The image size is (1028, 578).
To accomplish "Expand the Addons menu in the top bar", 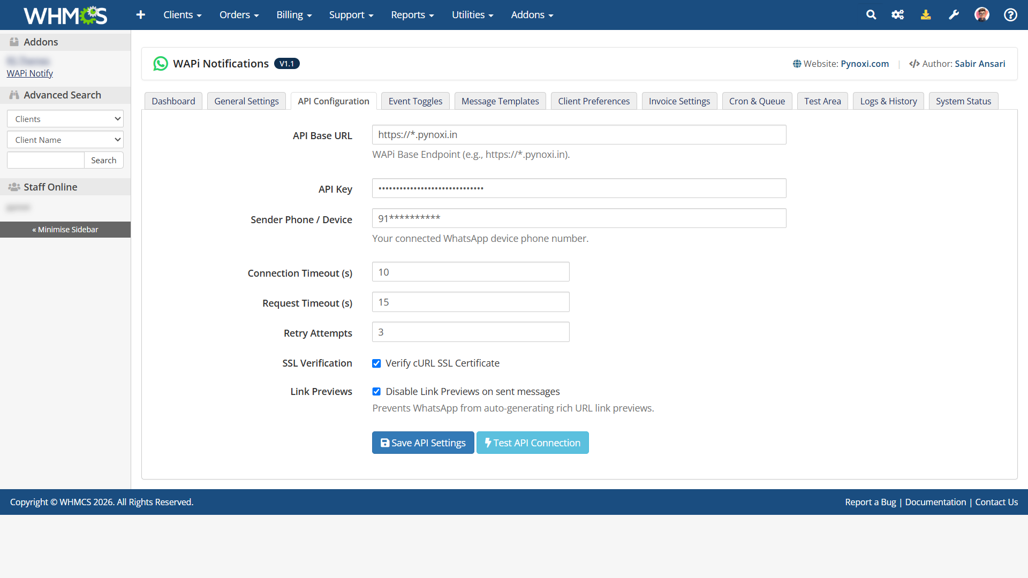I will point(532,15).
